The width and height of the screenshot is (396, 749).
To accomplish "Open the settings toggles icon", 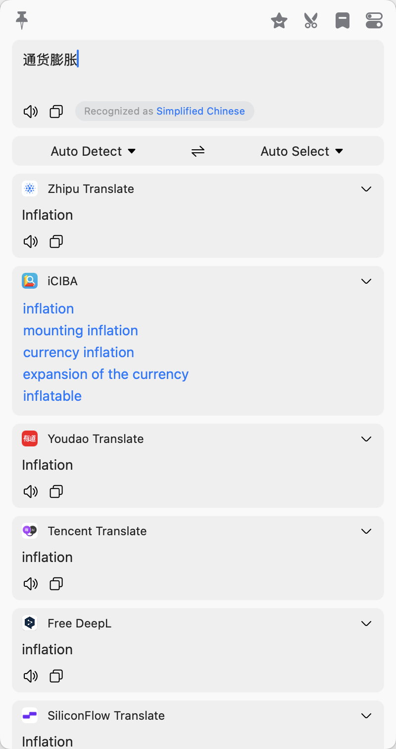I will [x=374, y=21].
